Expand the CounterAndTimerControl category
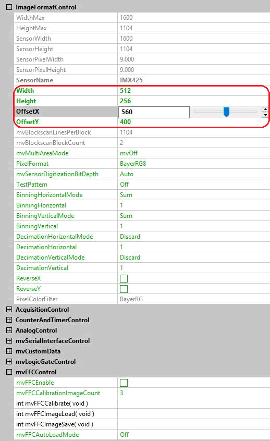270x441 pixels. pyautogui.click(x=9, y=320)
